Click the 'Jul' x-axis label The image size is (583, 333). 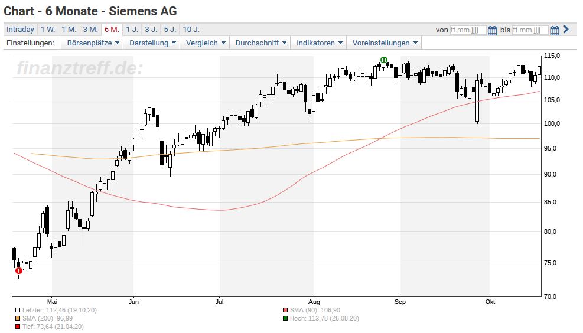(219, 302)
